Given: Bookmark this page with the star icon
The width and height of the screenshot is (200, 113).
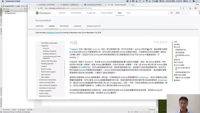Looking at the screenshot, I should pyautogui.click(x=183, y=8).
